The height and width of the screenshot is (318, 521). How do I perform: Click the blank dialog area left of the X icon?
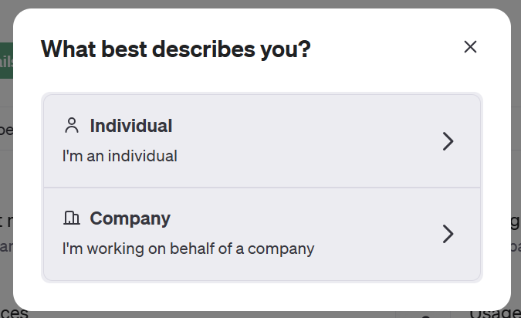click(x=385, y=48)
